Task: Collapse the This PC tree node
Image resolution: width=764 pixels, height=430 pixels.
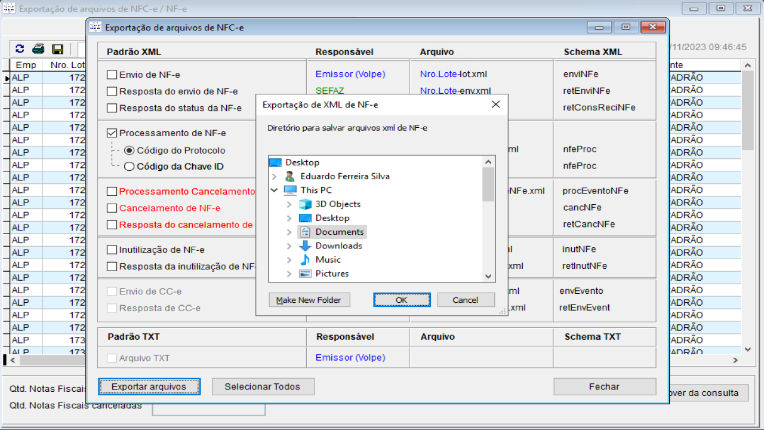Action: click(x=275, y=190)
